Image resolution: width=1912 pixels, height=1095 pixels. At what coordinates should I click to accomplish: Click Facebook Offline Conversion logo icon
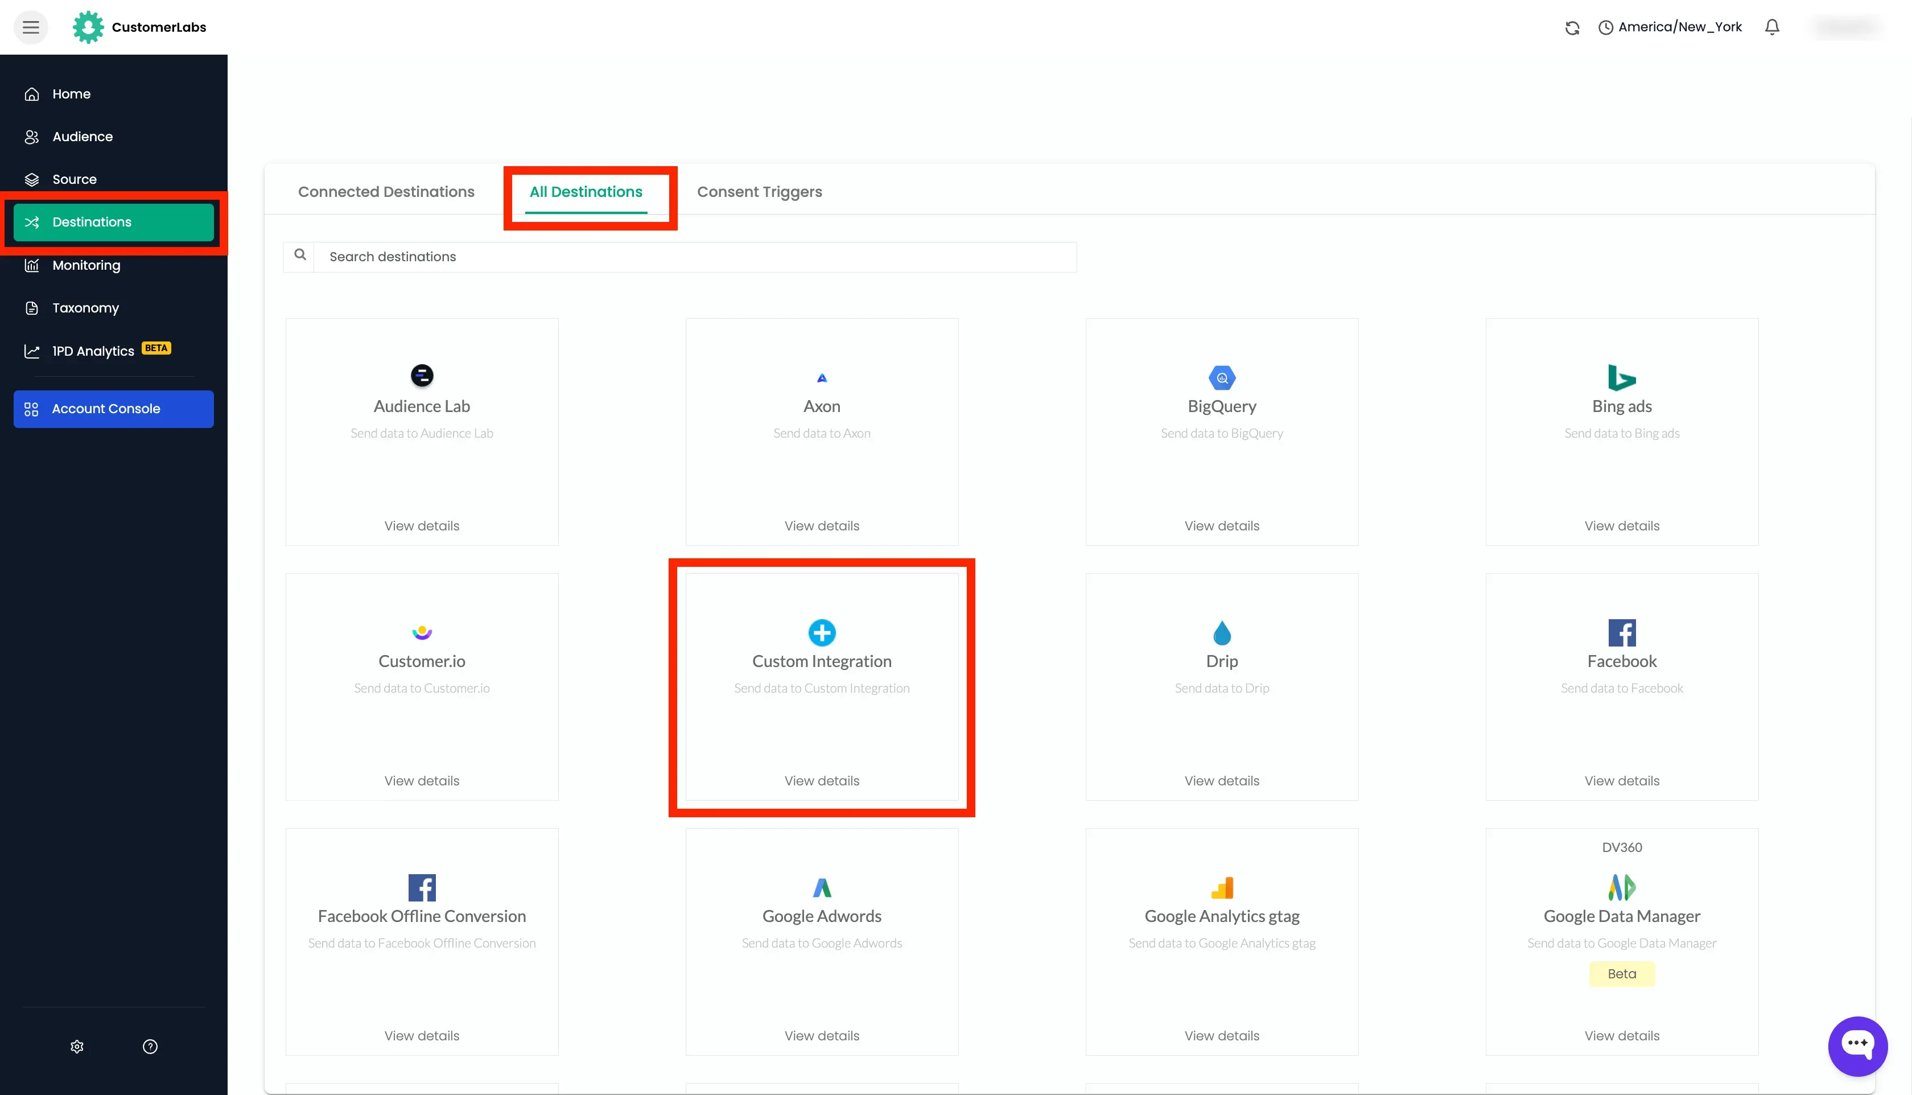(x=422, y=887)
